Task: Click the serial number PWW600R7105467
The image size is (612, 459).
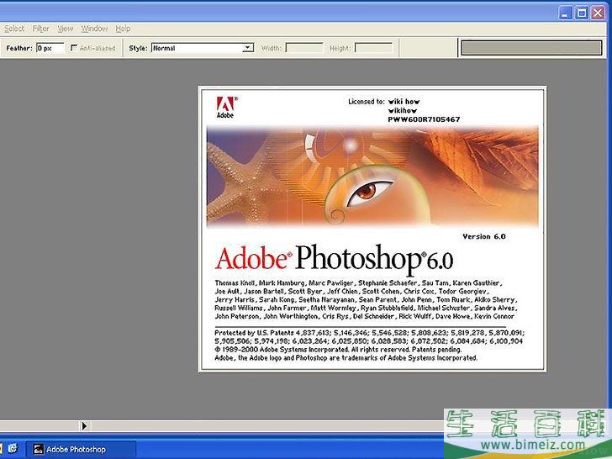Action: pos(424,119)
